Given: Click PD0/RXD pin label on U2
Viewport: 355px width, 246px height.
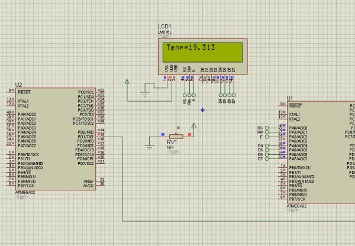Looking at the screenshot, I should coord(86,132).
